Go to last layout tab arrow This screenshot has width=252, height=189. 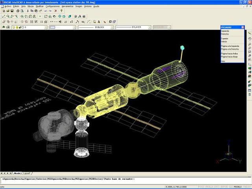click(11, 173)
